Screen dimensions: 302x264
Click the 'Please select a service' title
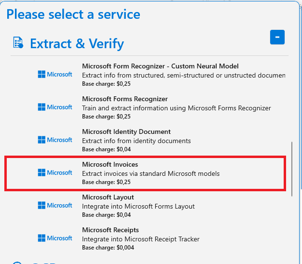tap(73, 14)
